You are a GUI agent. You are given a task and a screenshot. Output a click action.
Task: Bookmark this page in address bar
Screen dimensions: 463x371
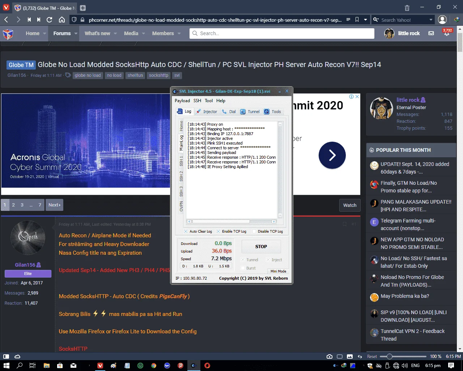click(357, 20)
